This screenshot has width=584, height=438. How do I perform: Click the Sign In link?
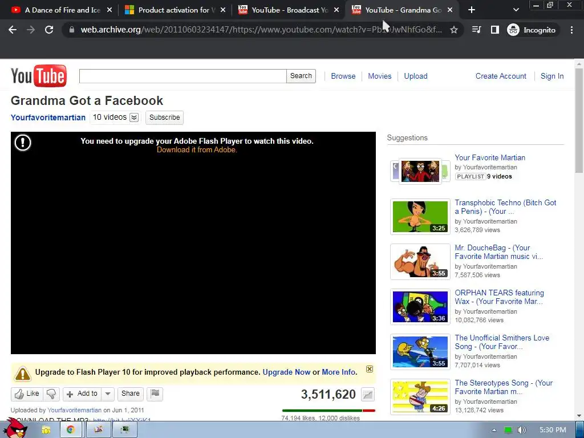click(552, 76)
